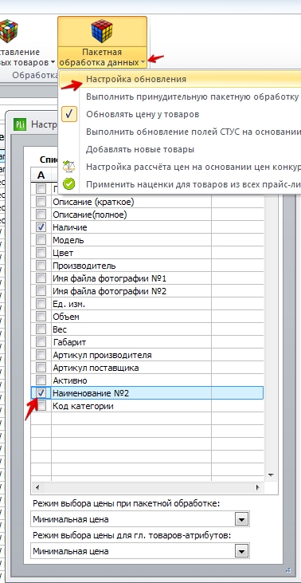This screenshot has width=301, height=583.
Task: Click Применить наценки для товаров menu item
Action: pyautogui.click(x=193, y=184)
